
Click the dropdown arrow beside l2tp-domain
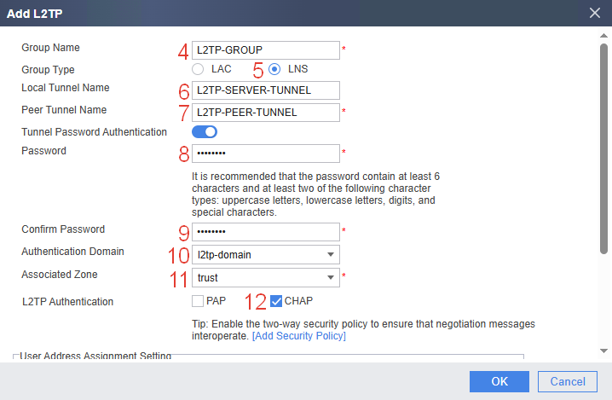pyautogui.click(x=331, y=255)
